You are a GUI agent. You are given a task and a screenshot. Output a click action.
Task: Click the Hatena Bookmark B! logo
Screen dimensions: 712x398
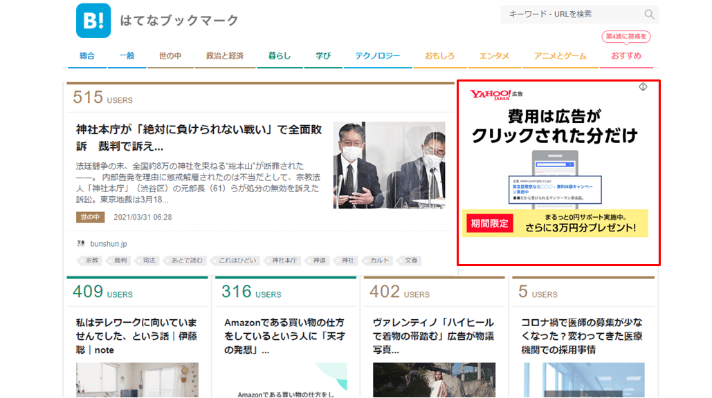click(93, 21)
